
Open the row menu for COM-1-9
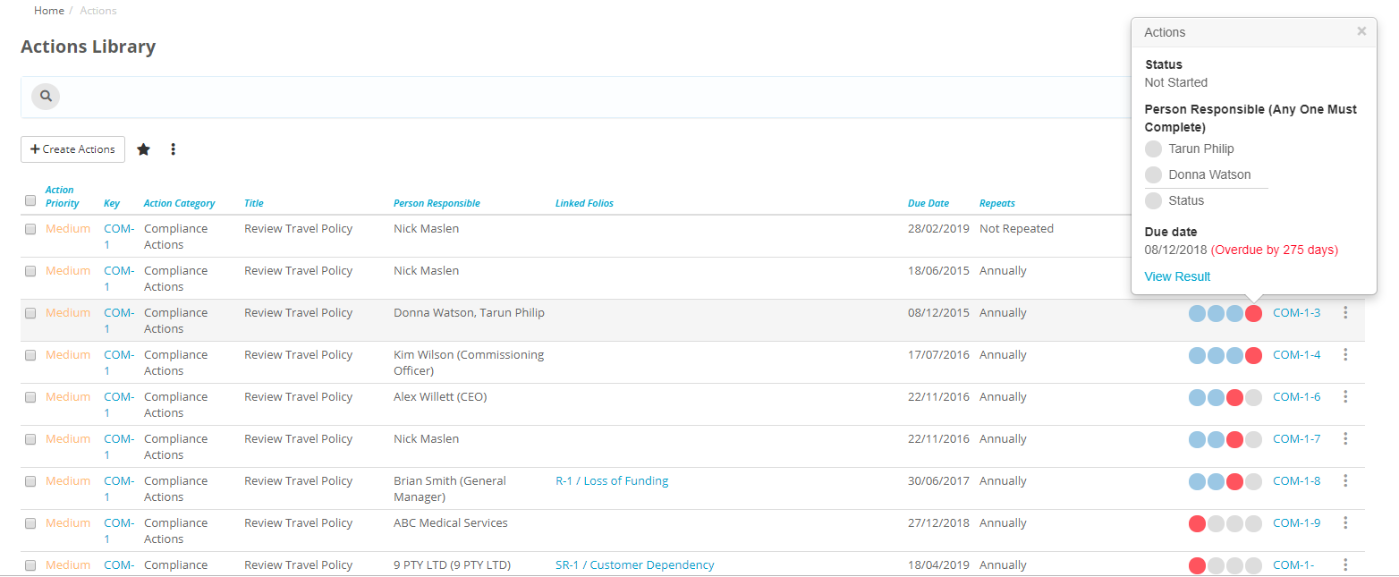pos(1345,522)
